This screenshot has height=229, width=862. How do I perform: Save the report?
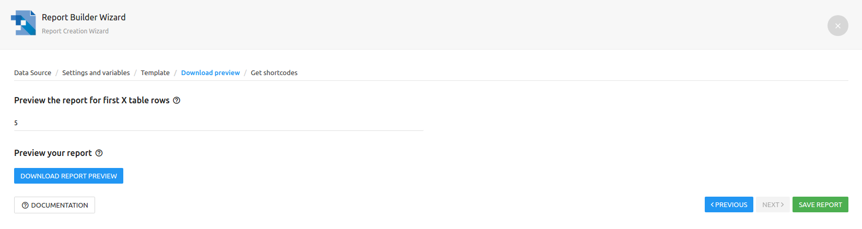(820, 204)
